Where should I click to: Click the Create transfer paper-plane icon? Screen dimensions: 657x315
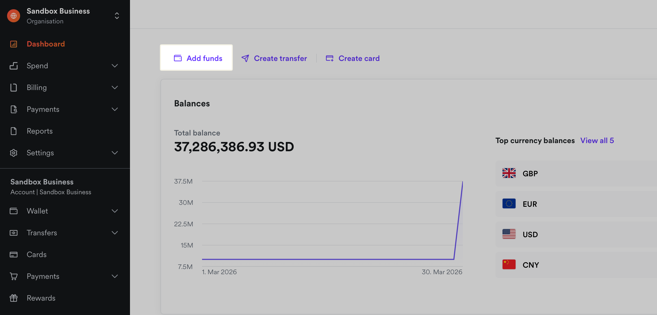point(245,58)
